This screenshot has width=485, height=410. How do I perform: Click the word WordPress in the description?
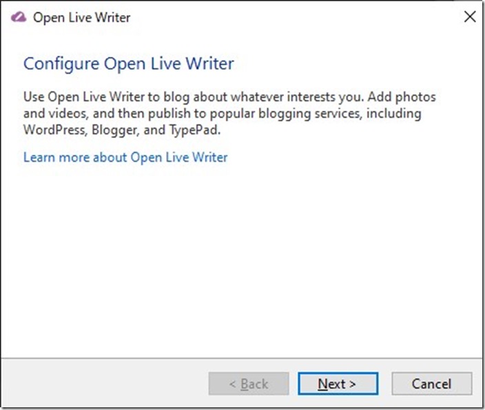pyautogui.click(x=54, y=130)
